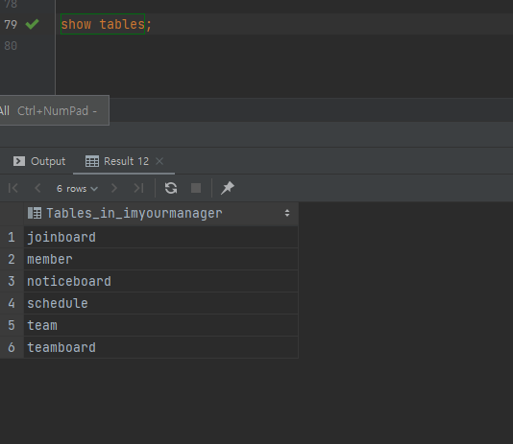Select the Result 12 tab
513x444 pixels.
click(117, 161)
